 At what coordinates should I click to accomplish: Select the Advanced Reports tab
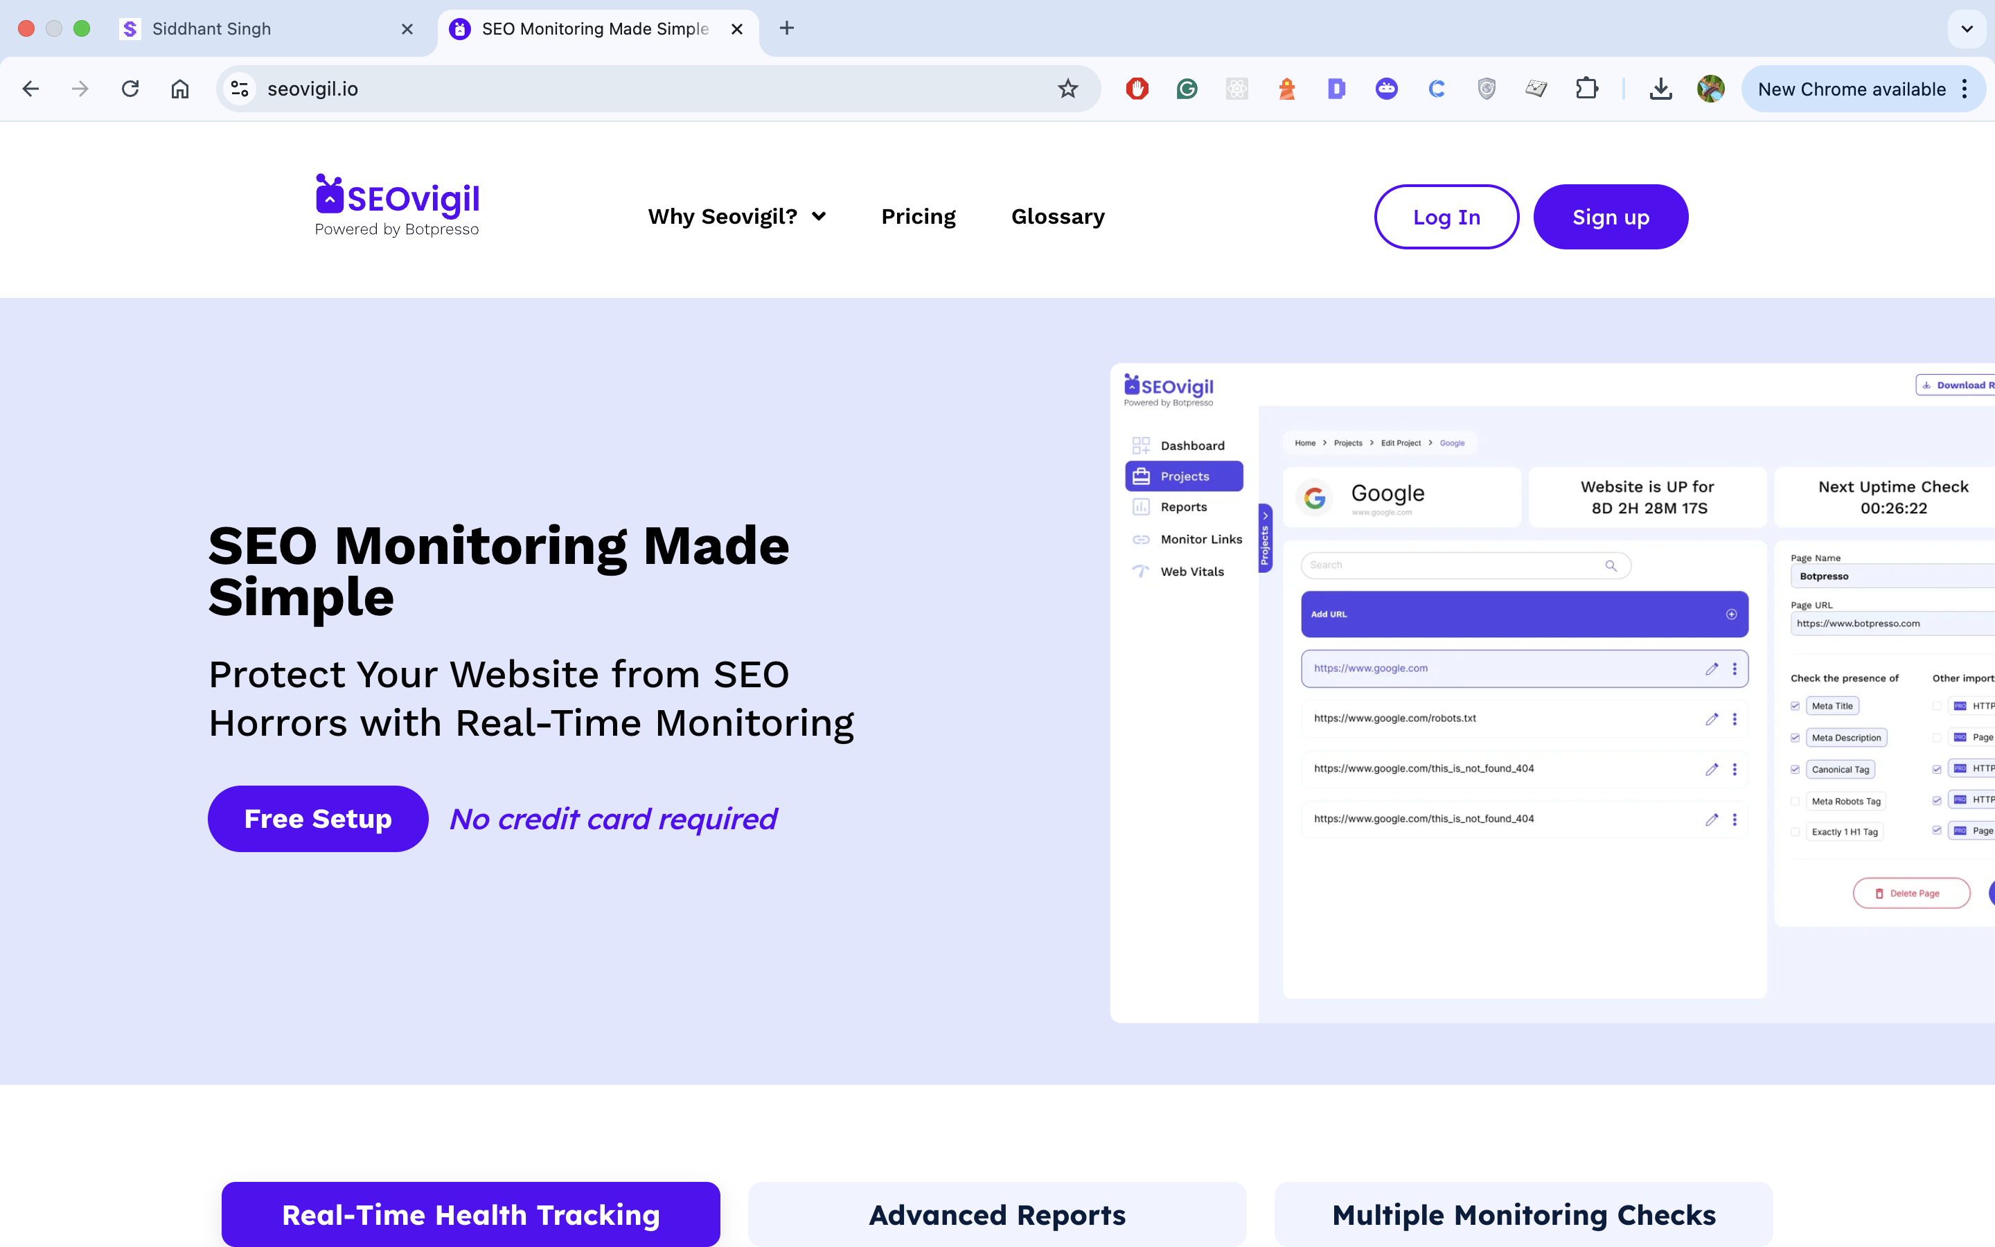point(997,1214)
